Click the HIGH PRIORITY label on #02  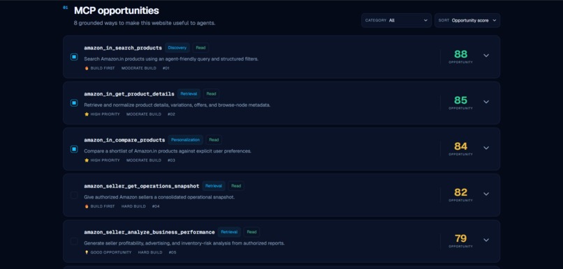click(105, 114)
